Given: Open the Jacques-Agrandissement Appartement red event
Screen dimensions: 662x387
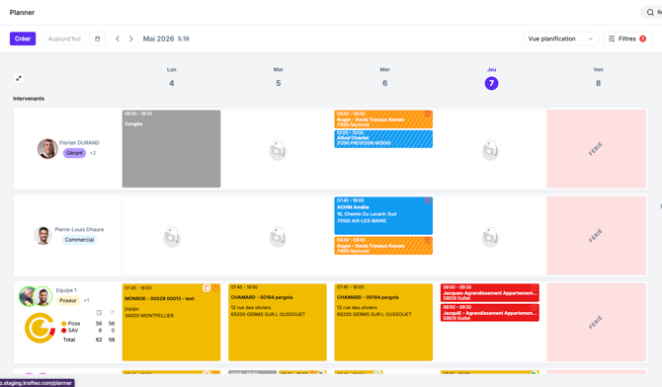Looking at the screenshot, I should pyautogui.click(x=490, y=292).
